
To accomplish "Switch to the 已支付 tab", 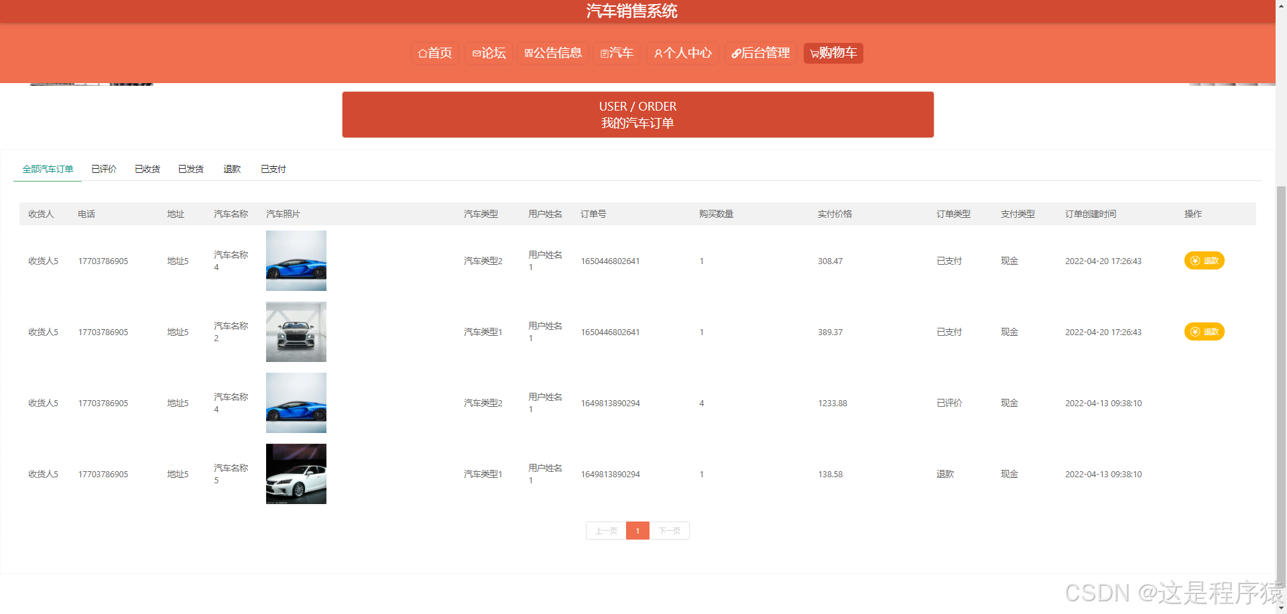I will click(273, 169).
